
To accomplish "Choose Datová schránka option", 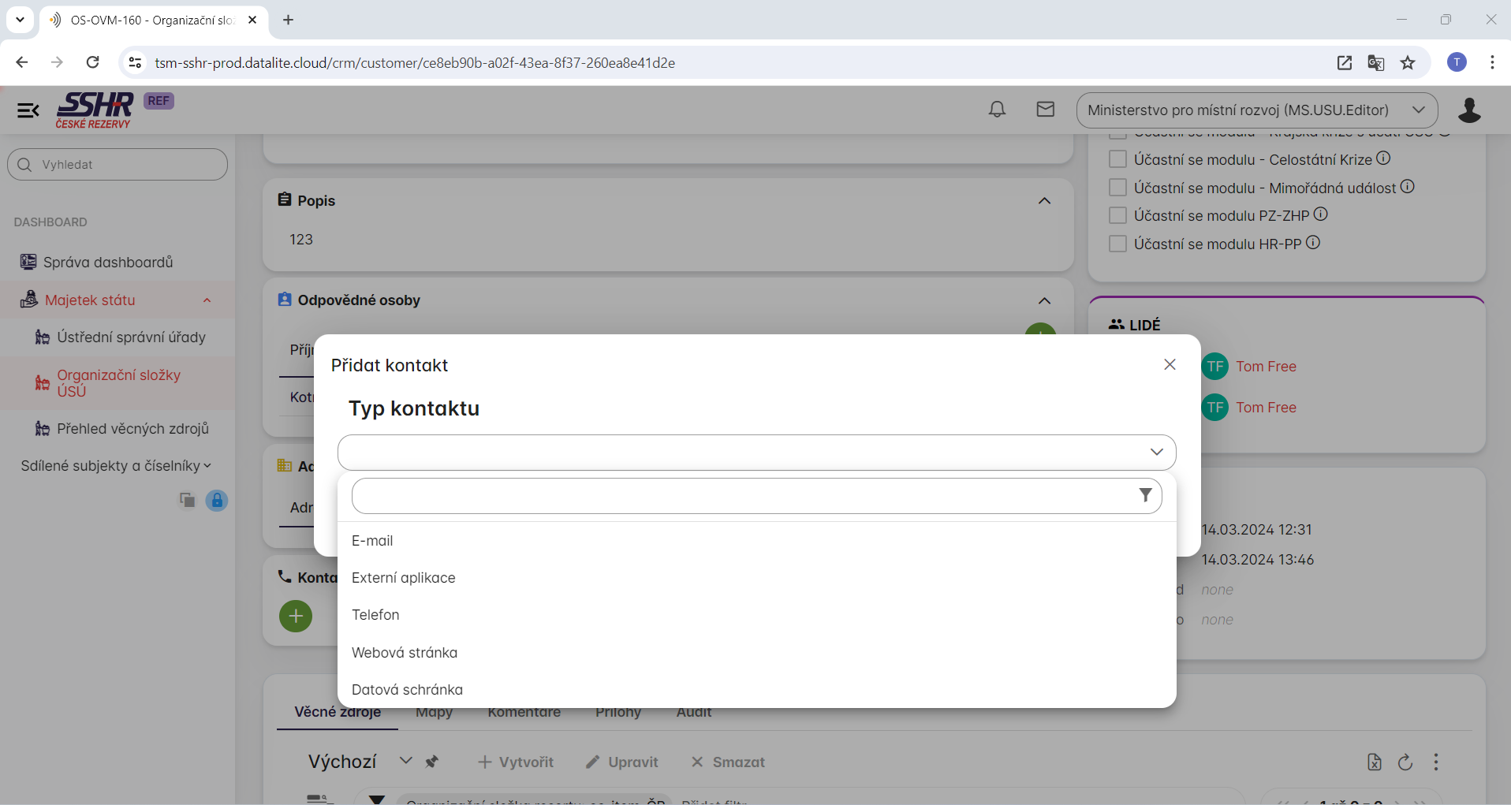I will [x=407, y=690].
